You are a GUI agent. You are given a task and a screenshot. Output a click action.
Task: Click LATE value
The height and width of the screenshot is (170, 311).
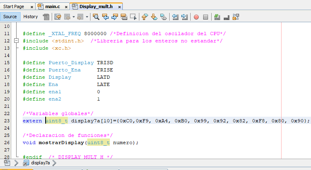pos(103,84)
